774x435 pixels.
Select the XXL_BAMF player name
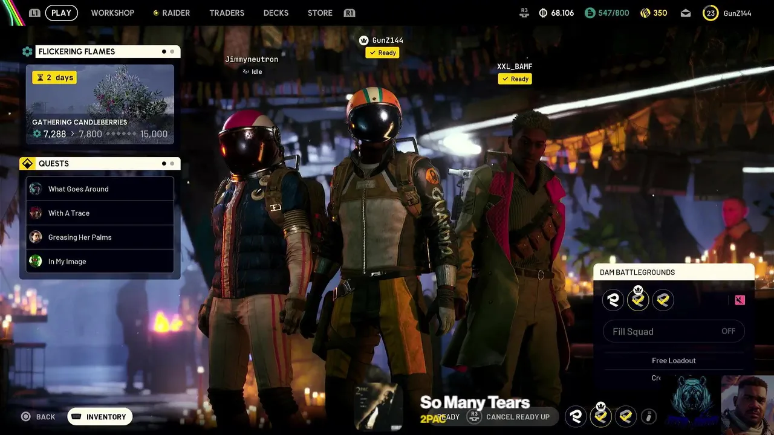(515, 66)
